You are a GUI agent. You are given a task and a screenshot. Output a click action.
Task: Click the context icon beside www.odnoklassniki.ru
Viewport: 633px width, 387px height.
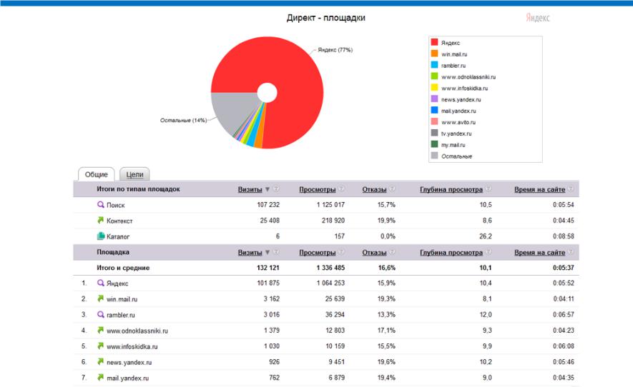[101, 330]
